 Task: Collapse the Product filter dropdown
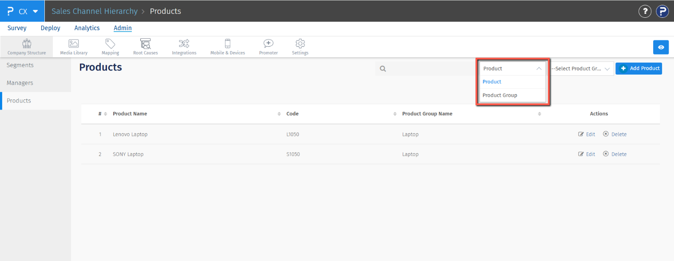513,68
